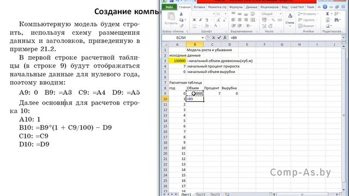Click the AutoSum sigma icon
Image resolution: width=349 pixels, height=196 pixels.
click(328, 14)
